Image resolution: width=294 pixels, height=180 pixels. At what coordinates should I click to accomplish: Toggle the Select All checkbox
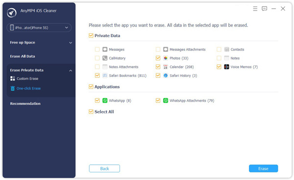(x=91, y=112)
